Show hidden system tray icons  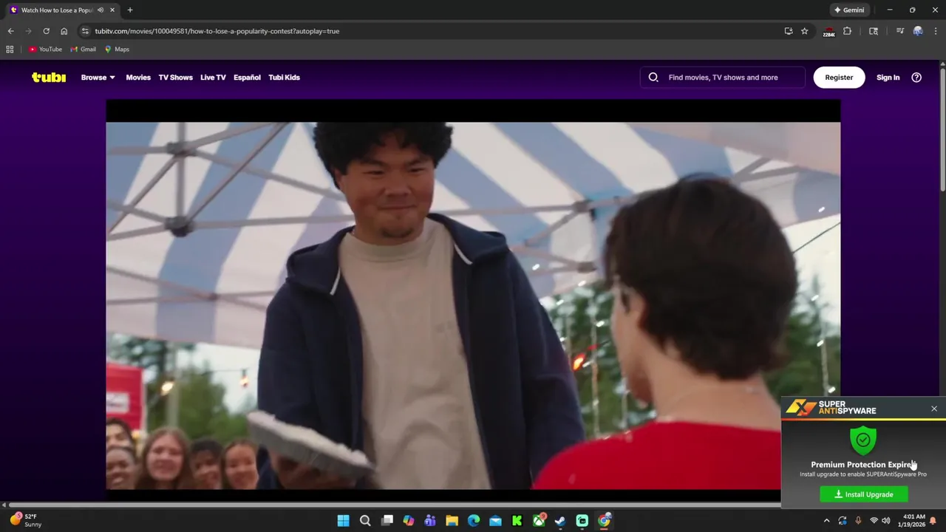tap(827, 521)
